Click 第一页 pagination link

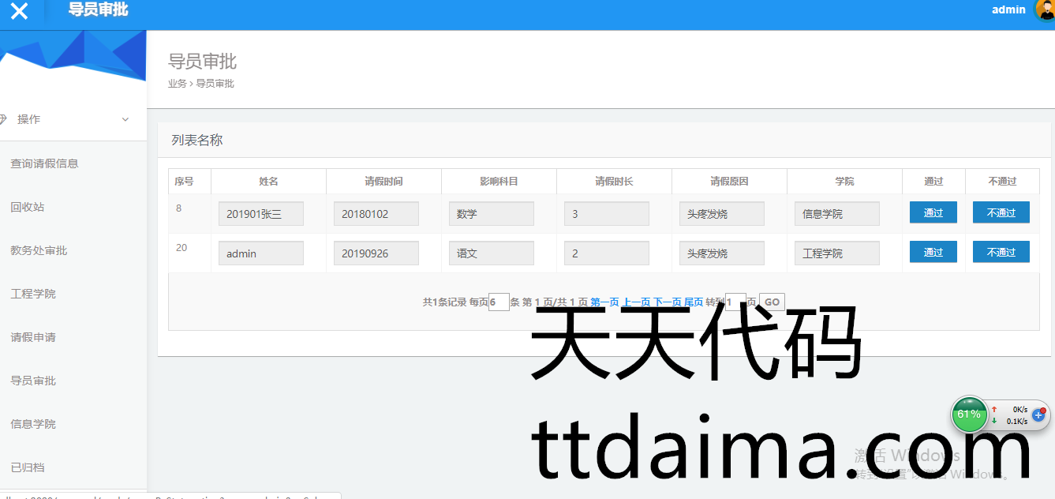tap(604, 302)
